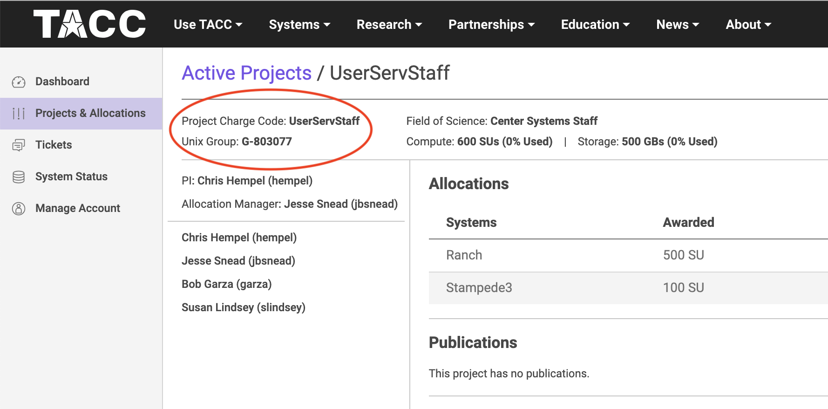Image resolution: width=828 pixels, height=409 pixels.
Task: Click the Publications heading
Action: [473, 342]
